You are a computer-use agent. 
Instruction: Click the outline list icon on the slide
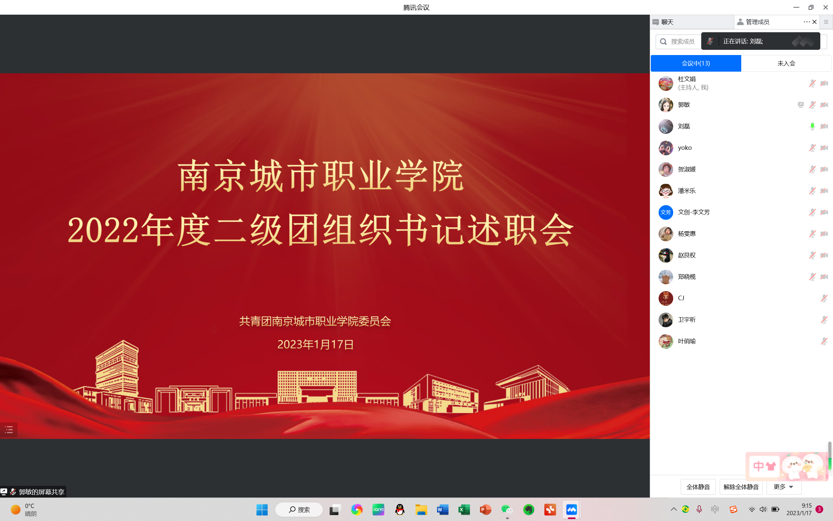click(9, 430)
